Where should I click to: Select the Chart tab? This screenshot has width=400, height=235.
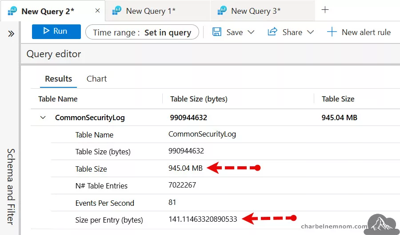pyautogui.click(x=97, y=78)
